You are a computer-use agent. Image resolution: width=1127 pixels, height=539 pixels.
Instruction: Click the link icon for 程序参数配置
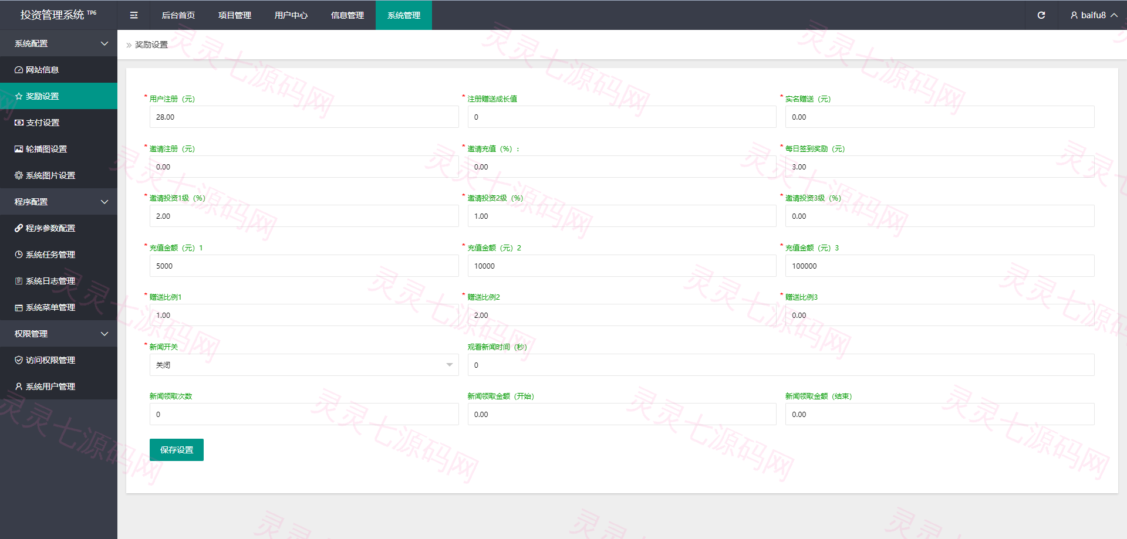[x=19, y=228]
